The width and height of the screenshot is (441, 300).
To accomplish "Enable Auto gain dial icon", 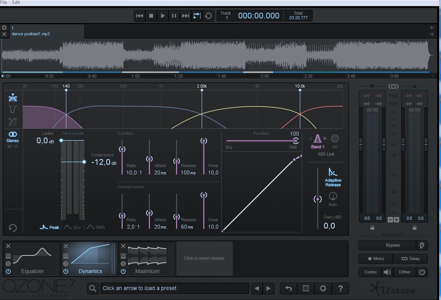I will 333,196.
